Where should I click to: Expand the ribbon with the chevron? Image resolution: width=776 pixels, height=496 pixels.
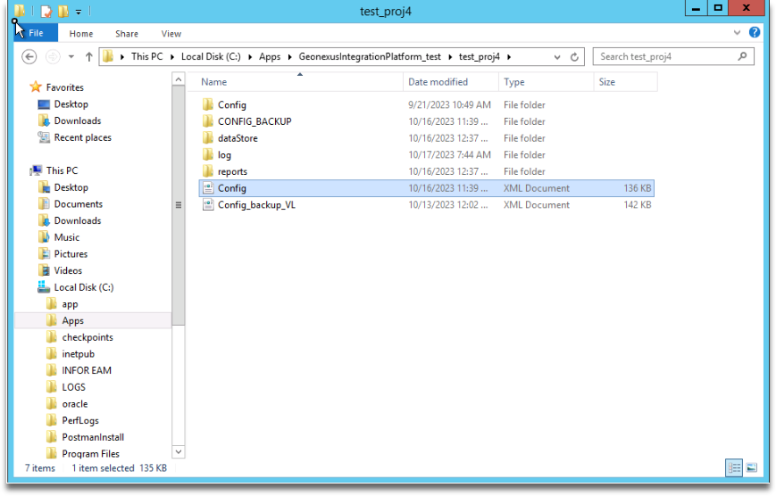pos(738,33)
